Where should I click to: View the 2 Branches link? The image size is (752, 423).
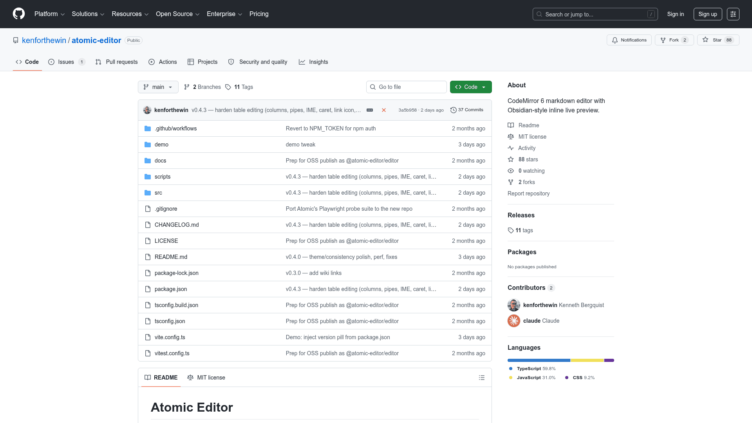click(202, 87)
